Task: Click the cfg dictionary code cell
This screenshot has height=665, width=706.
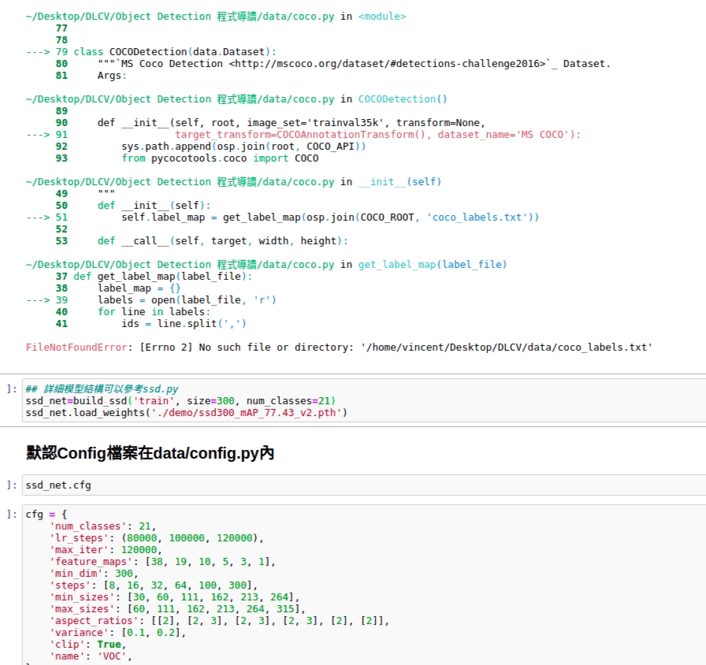Action: (364, 585)
